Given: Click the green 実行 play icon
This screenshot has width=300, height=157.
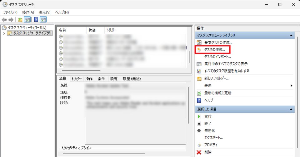Looking at the screenshot, I should coord(199,117).
